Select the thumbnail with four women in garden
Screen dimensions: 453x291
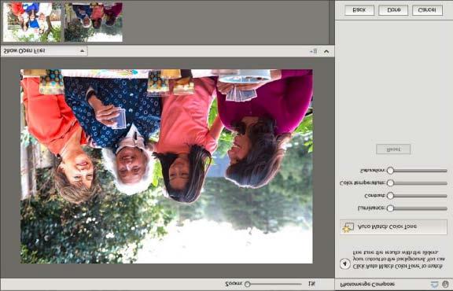tap(94, 22)
